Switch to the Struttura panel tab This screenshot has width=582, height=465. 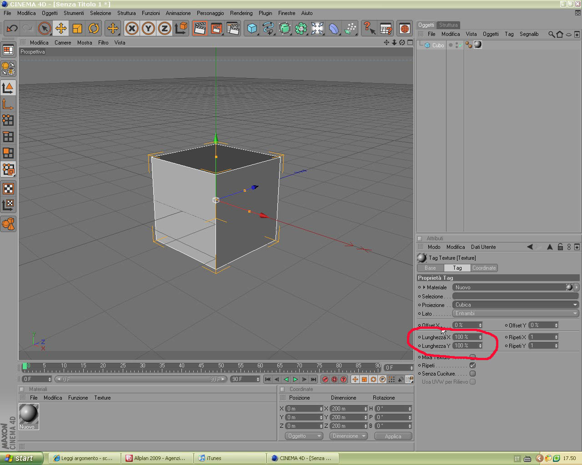pos(448,25)
